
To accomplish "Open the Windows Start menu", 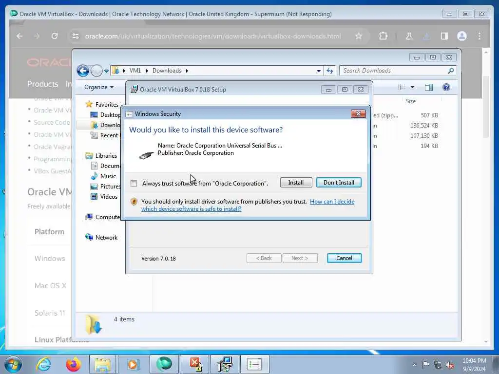I will coord(13,364).
